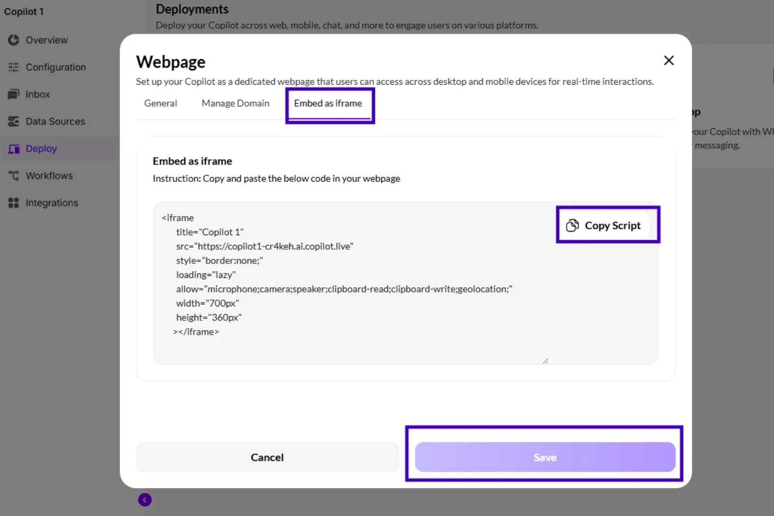Collapse the panel with the circular left chevron
Image resolution: width=774 pixels, height=516 pixels.
point(145,500)
